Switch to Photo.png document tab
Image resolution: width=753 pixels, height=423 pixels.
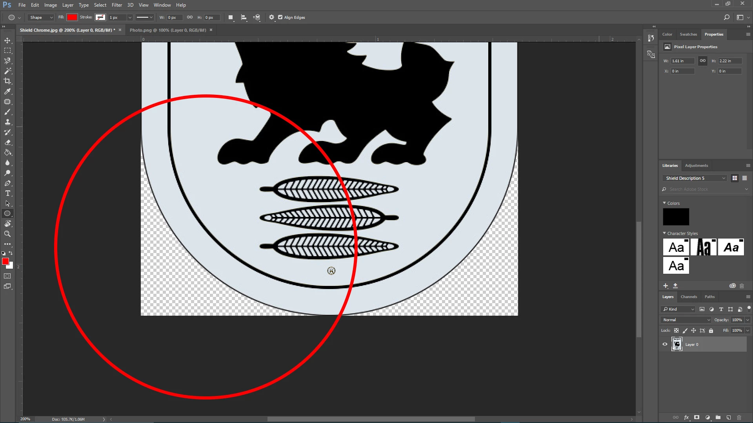pos(168,30)
